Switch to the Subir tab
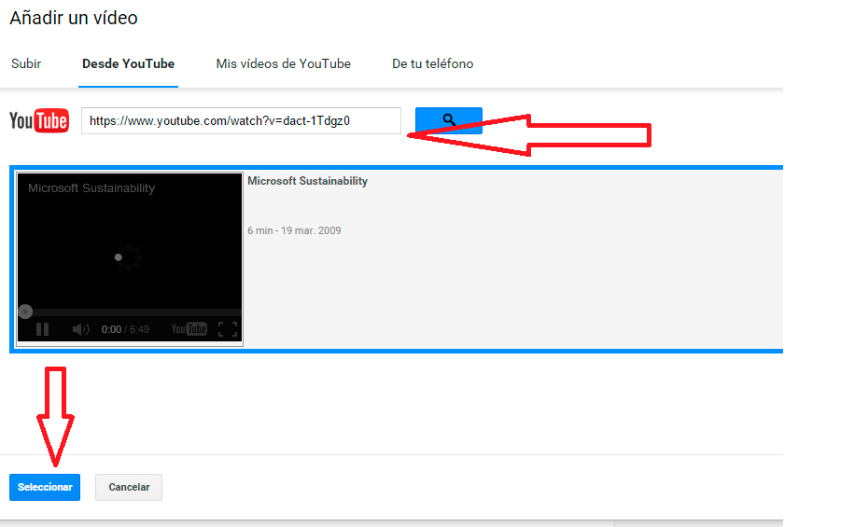Screen dimensions: 854x527 (26, 64)
